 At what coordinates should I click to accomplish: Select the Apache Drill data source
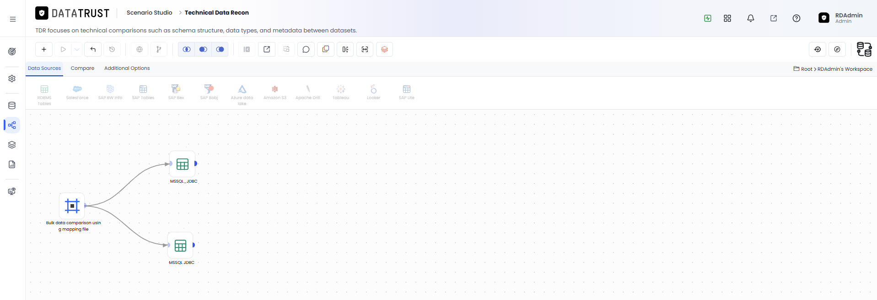point(308,92)
